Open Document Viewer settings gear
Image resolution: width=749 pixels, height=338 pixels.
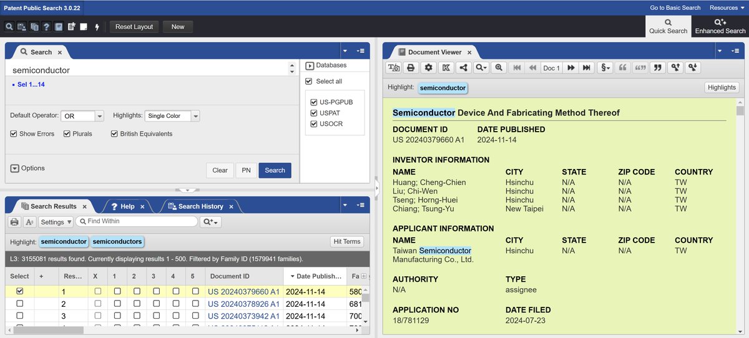click(x=428, y=67)
